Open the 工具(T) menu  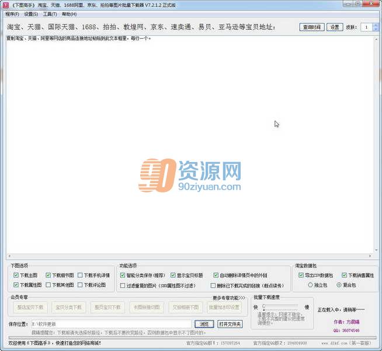(50, 14)
